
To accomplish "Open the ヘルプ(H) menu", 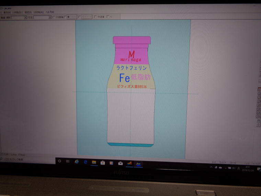I will 50,12.
